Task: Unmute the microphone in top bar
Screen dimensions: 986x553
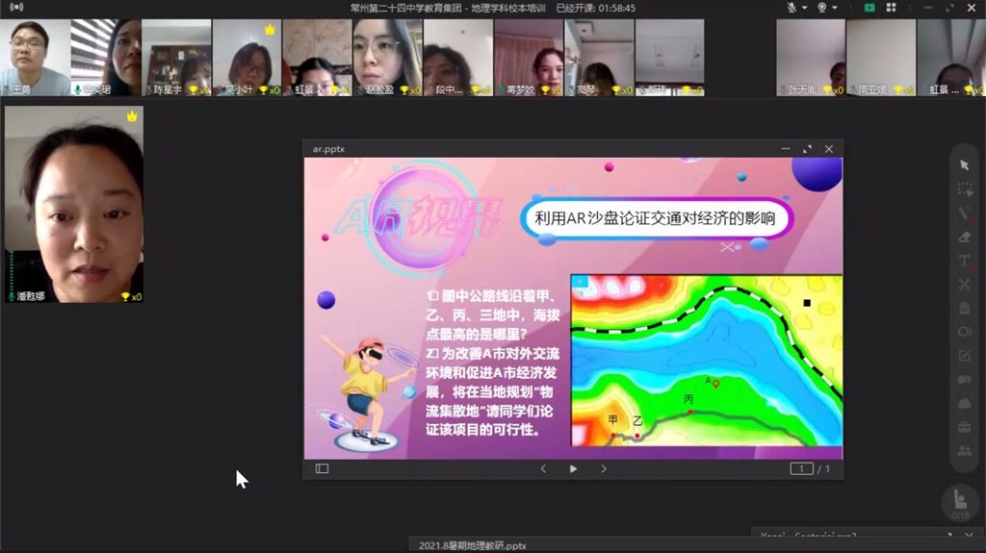Action: coord(791,7)
